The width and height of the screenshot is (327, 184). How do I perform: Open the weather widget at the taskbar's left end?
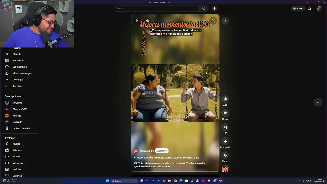point(10,181)
